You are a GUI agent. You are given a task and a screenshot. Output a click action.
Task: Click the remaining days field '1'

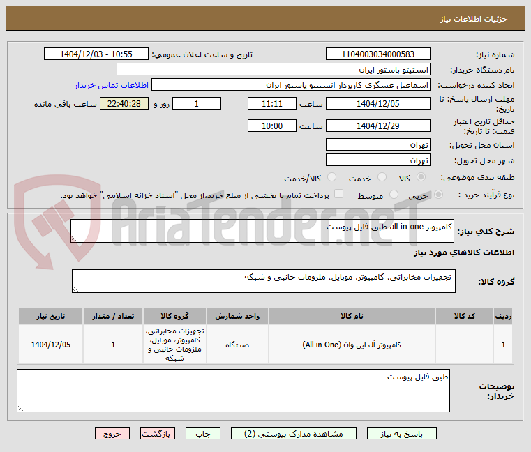point(197,104)
